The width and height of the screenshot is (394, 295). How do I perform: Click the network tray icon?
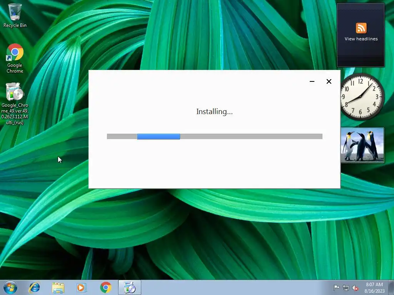tap(346, 288)
